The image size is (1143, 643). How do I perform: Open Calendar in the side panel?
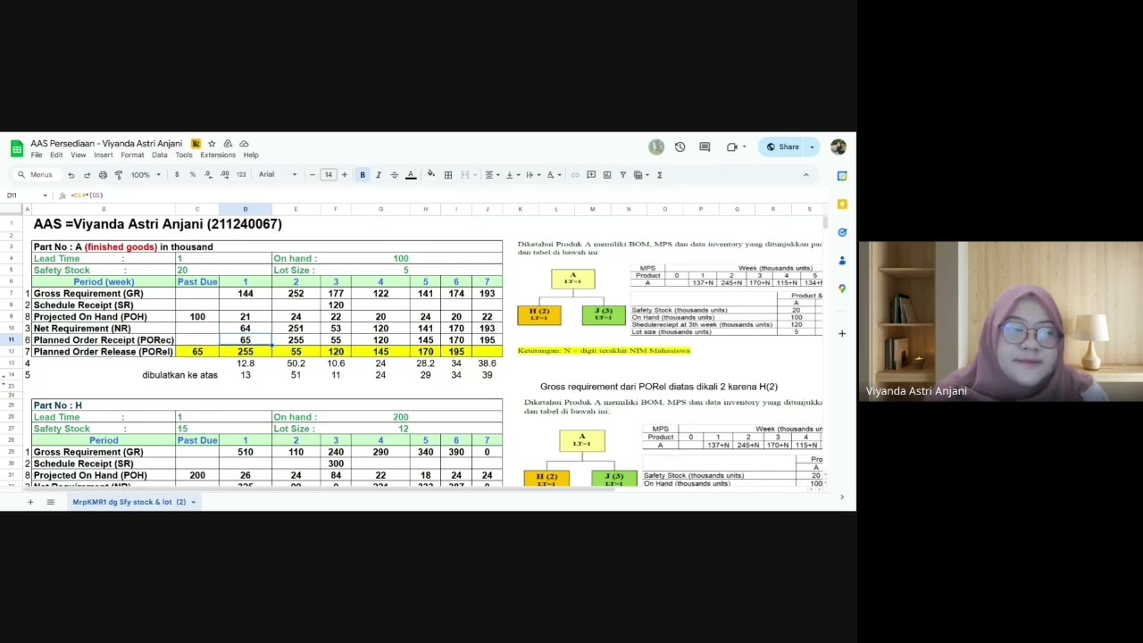click(x=842, y=176)
